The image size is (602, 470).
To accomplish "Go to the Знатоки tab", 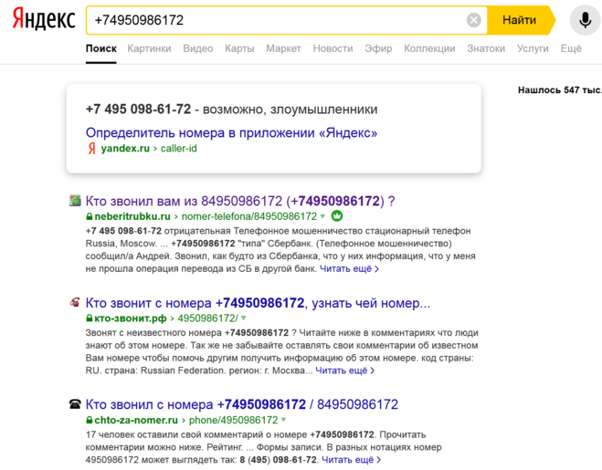I will tap(486, 48).
